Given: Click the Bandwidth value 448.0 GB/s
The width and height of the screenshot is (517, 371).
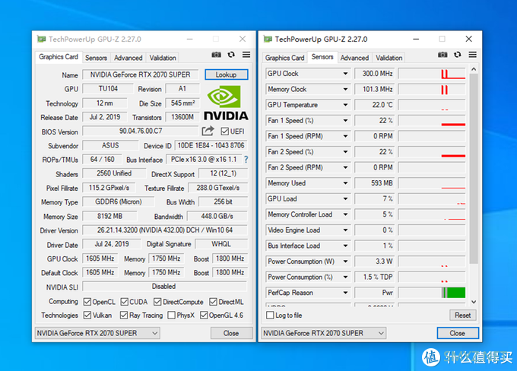Looking at the screenshot, I should click(x=217, y=217).
